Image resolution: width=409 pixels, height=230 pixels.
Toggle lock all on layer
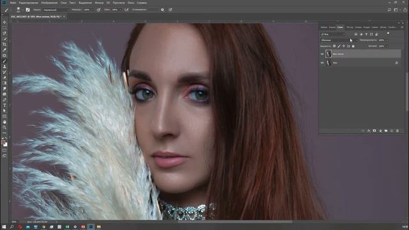pos(353,46)
